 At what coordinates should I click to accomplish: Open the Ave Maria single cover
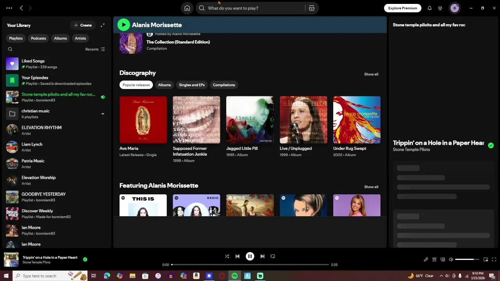(x=143, y=120)
